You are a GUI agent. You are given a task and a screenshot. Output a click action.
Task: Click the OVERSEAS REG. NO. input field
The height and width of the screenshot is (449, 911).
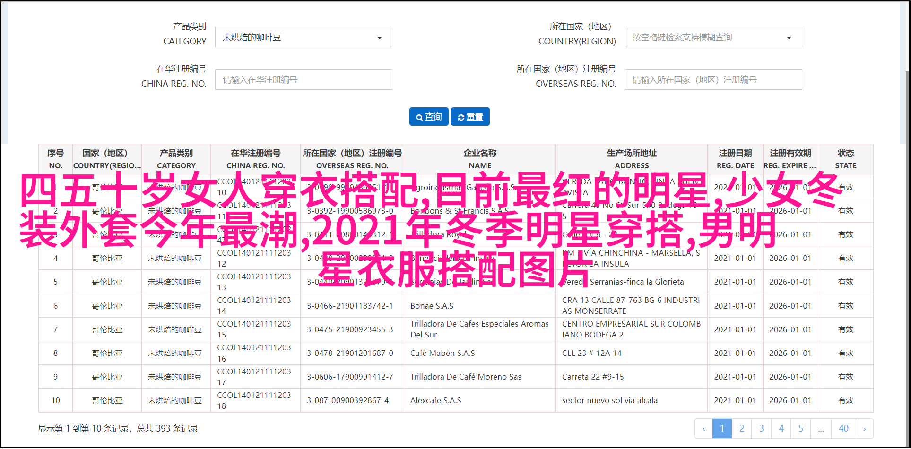point(713,80)
